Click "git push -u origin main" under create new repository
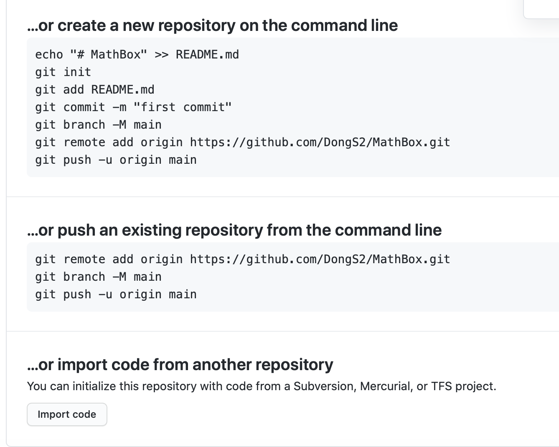The image size is (559, 447). tap(116, 160)
